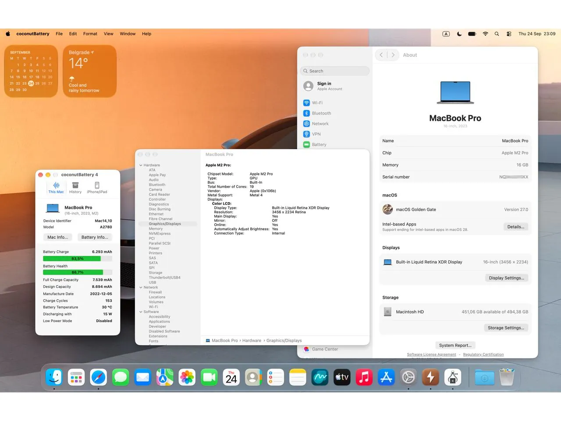
Task: Start FaceTime from the Dock
Action: coord(209,377)
